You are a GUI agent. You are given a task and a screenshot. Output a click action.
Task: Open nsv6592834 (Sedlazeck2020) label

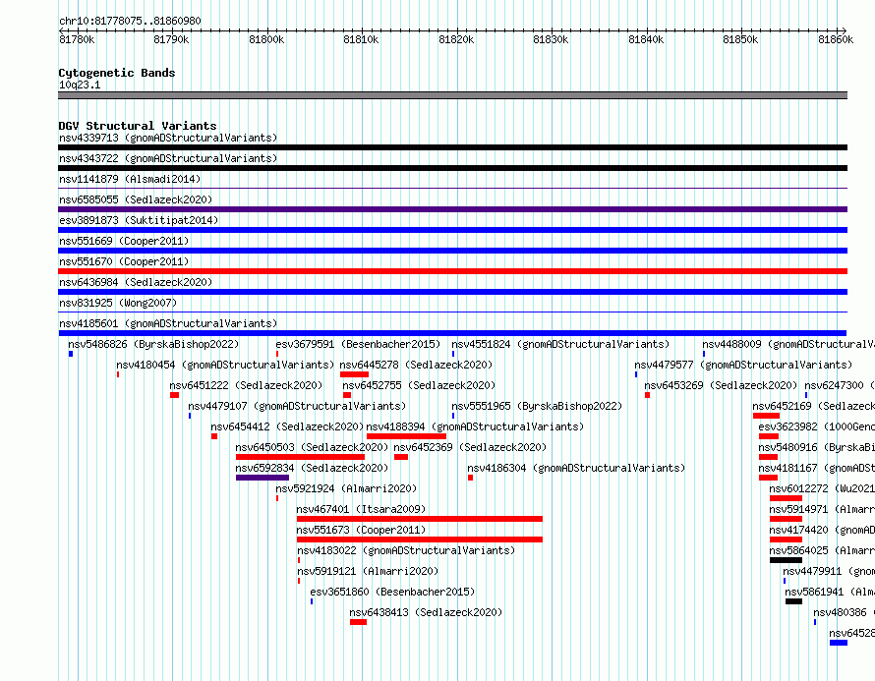click(x=312, y=468)
